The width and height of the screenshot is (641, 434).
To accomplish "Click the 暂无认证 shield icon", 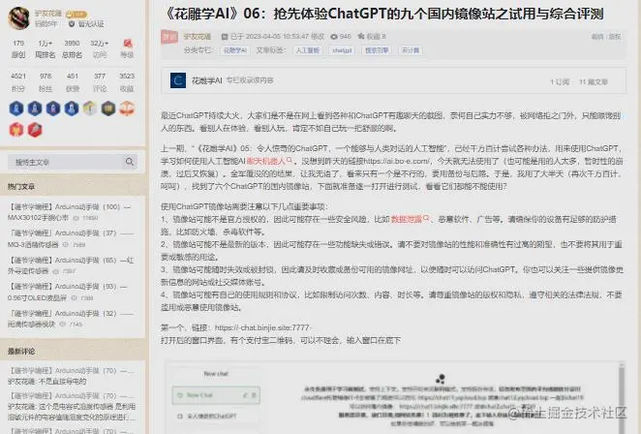I will [71, 24].
